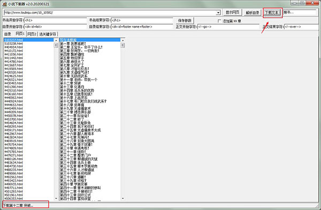
Task: Click the 搜书 search input field
Action: (x=300, y=12)
